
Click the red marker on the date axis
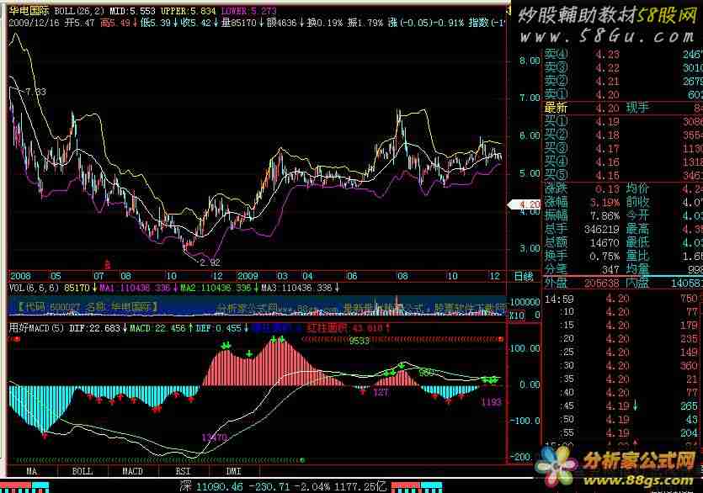point(107,264)
